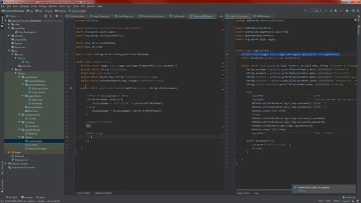Click the locate/scroll from source target icon
Image resolution: width=361 pixels, height=203 pixels.
[x=46, y=16]
